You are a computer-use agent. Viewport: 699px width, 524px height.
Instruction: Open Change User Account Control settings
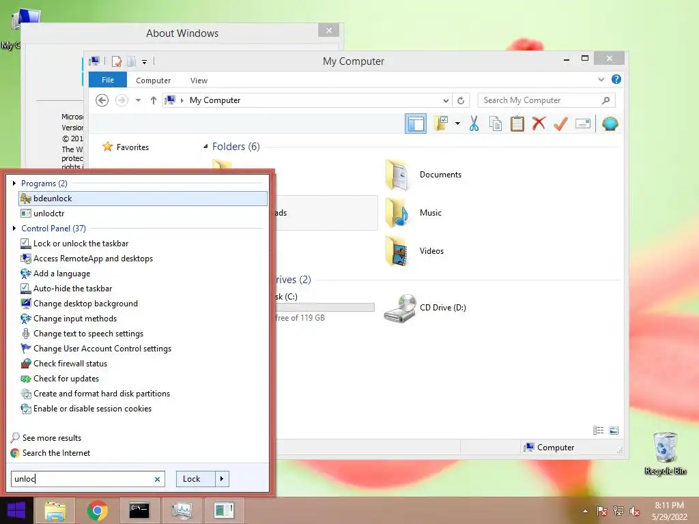click(143, 349)
